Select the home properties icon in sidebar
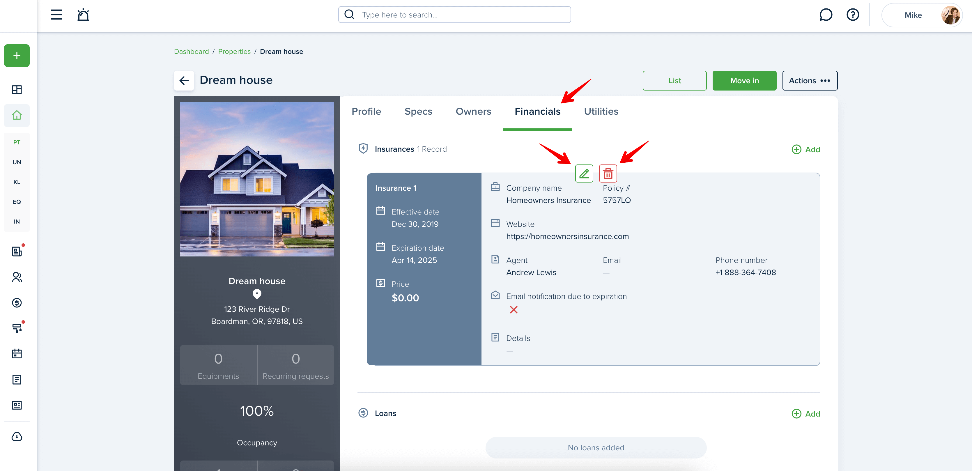 click(17, 115)
